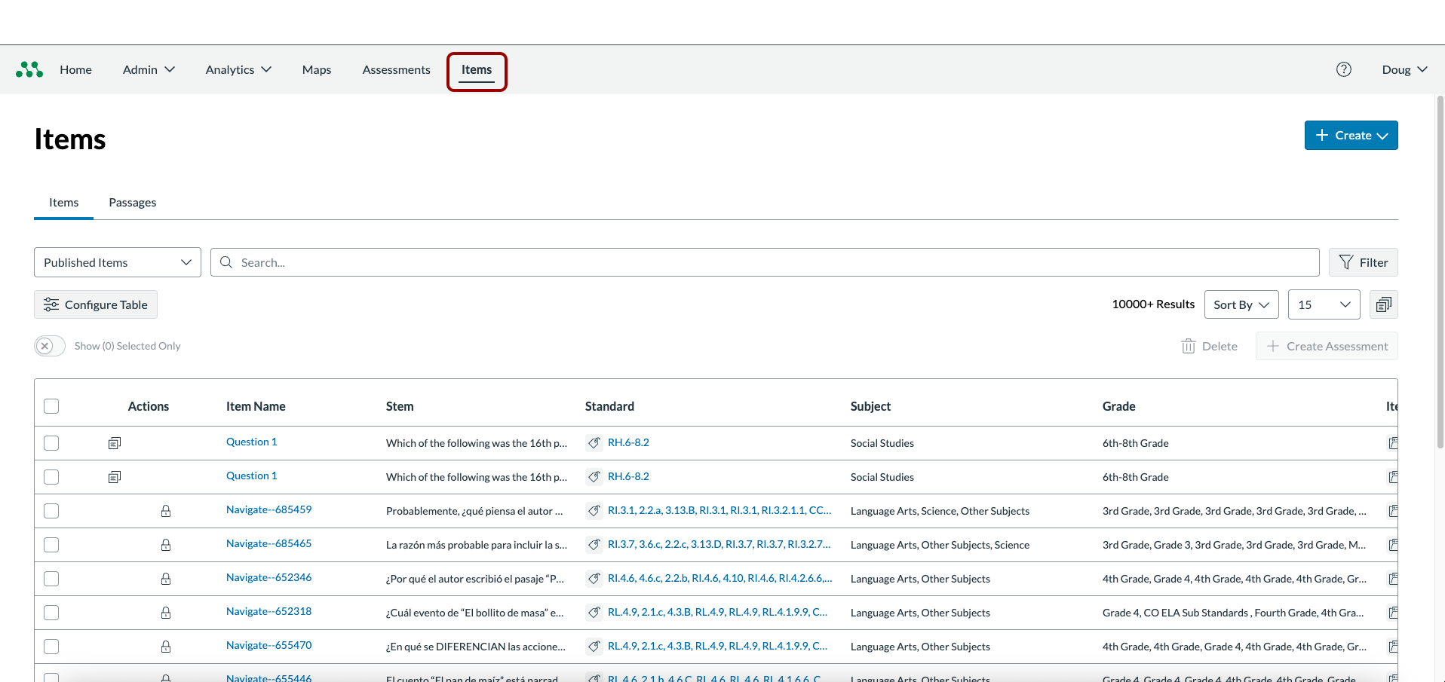
Task: Change the 15 results-per-page dropdown
Action: pos(1324,304)
